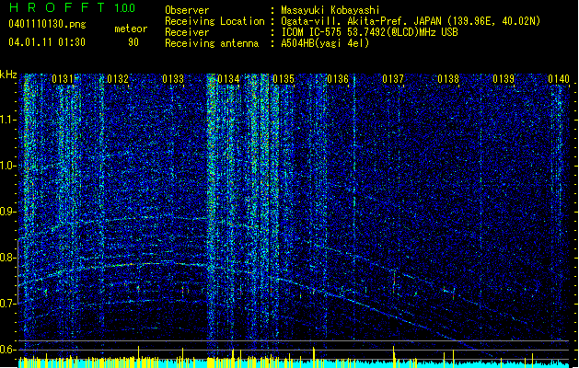Click the 1.1 frequency axis tick
Screen dimensions: 579x368
pos(8,120)
